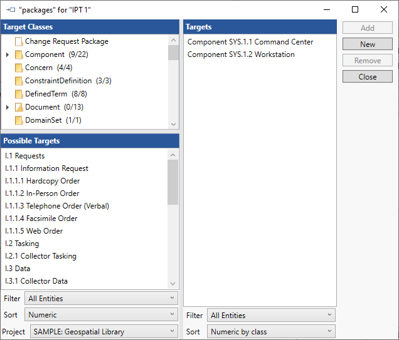Image resolution: width=399 pixels, height=340 pixels.
Task: Open the Possible Targets Filter dropdown
Action: [101, 299]
